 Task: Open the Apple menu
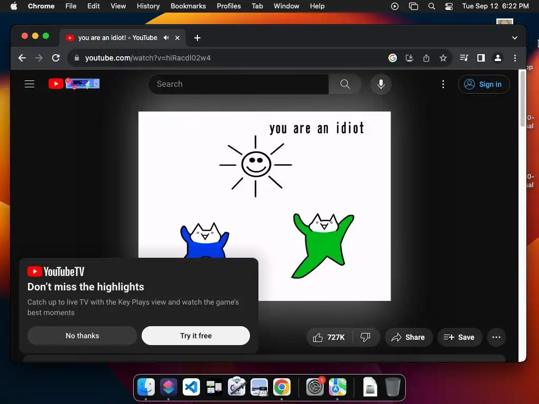coord(14,6)
